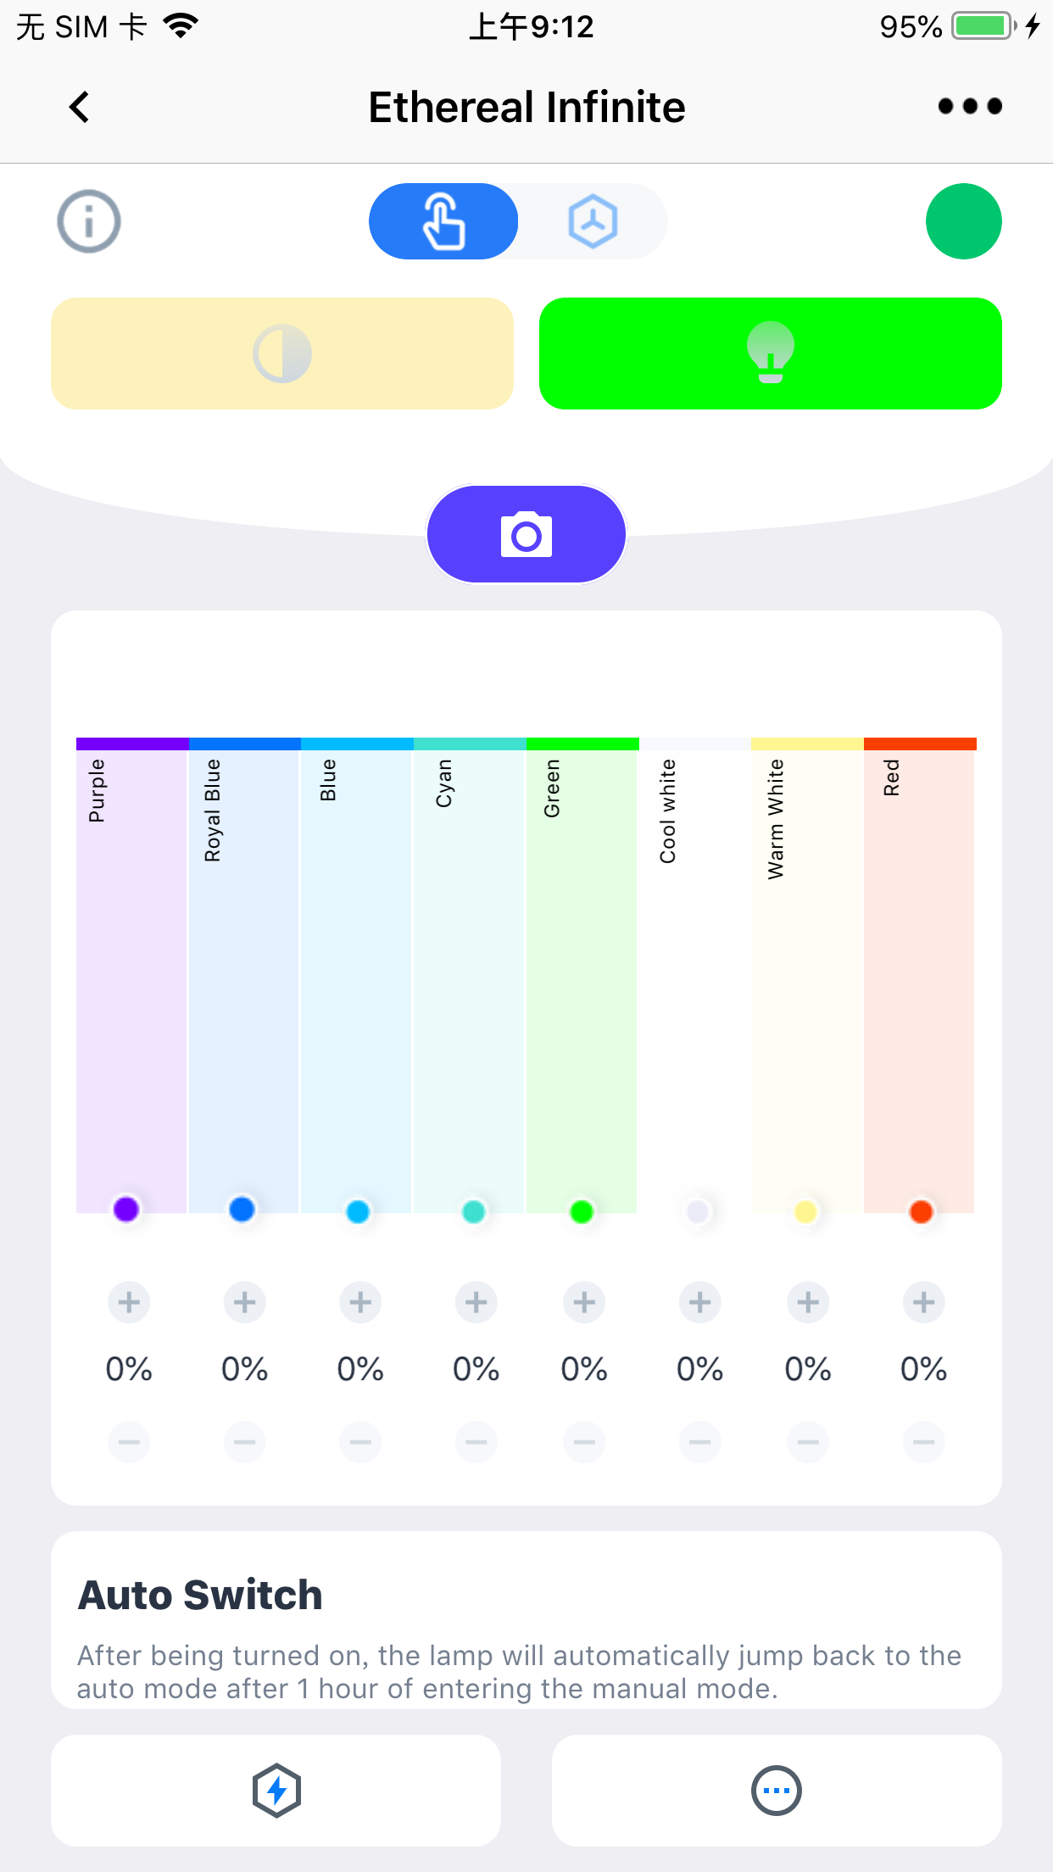Tap the dimmer contrast icon bar
The height and width of the screenshot is (1872, 1053).
pos(281,354)
